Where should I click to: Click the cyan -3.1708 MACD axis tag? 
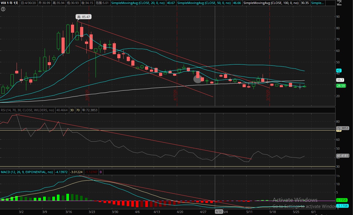pos(342,206)
